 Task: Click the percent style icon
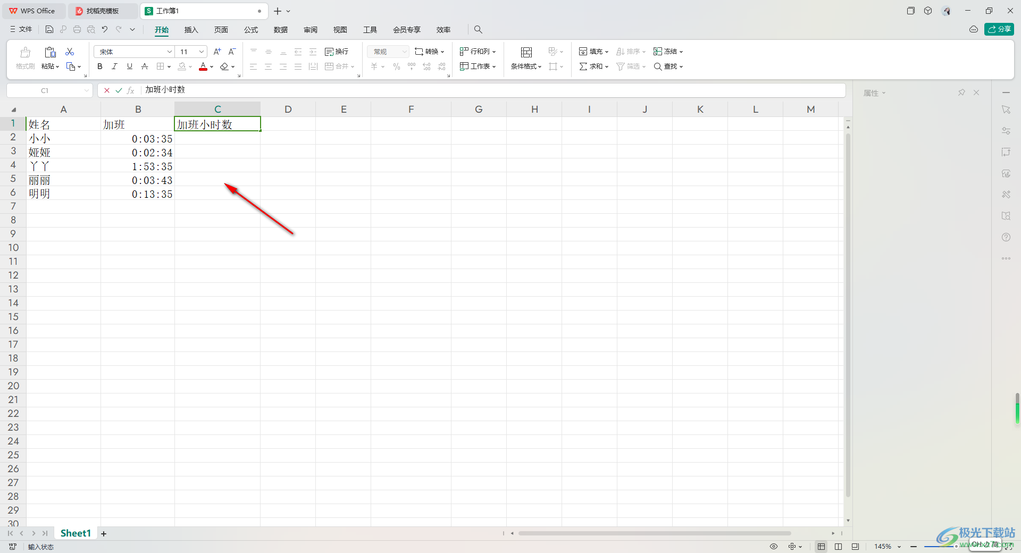(x=397, y=66)
